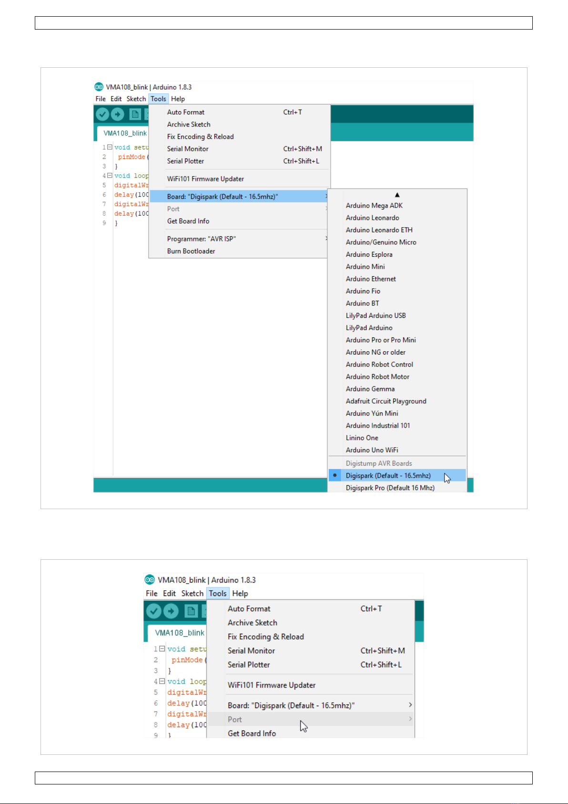568x804 pixels.
Task: Select Arduino Fio board
Action: click(397, 291)
